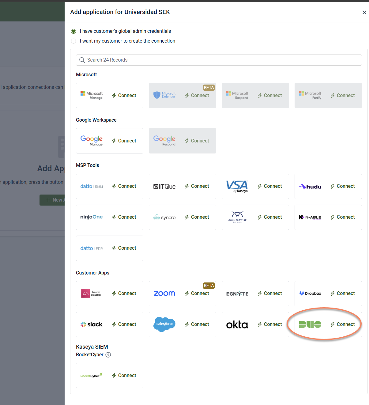Connect the Zoom application
369x405 pixels.
click(x=197, y=293)
